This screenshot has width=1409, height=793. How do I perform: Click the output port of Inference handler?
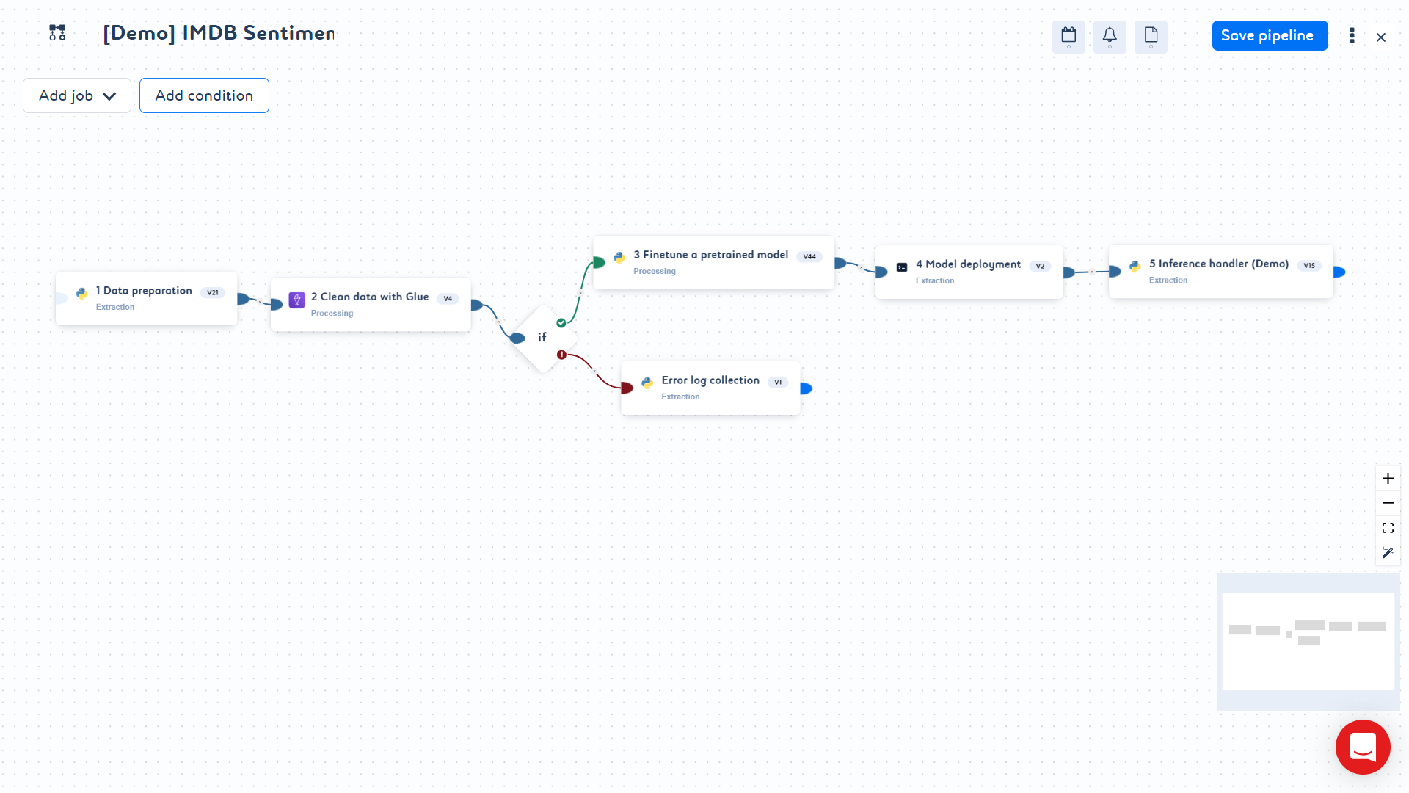1339,272
